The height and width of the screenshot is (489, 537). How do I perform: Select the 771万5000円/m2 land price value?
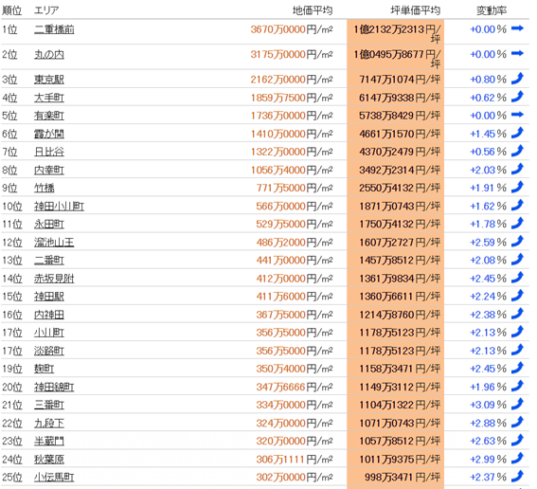pyautogui.click(x=295, y=189)
